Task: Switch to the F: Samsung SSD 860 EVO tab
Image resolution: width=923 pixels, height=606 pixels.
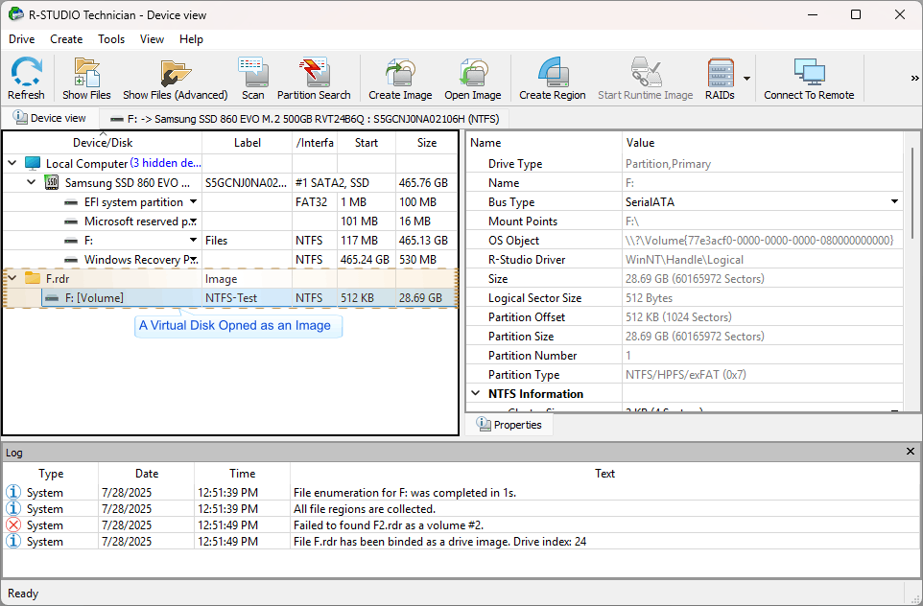Action: click(304, 119)
